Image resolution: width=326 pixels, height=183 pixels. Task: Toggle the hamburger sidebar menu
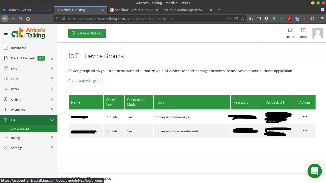pyautogui.click(x=6, y=33)
